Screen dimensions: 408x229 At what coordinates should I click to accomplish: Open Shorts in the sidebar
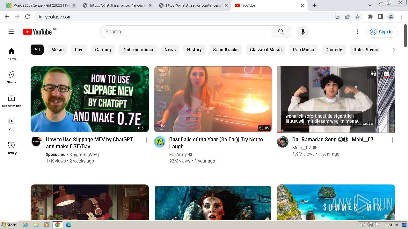(x=11, y=78)
